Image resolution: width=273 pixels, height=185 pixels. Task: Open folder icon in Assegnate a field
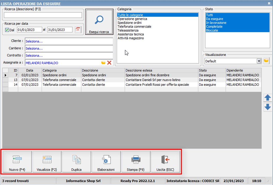[103, 63]
